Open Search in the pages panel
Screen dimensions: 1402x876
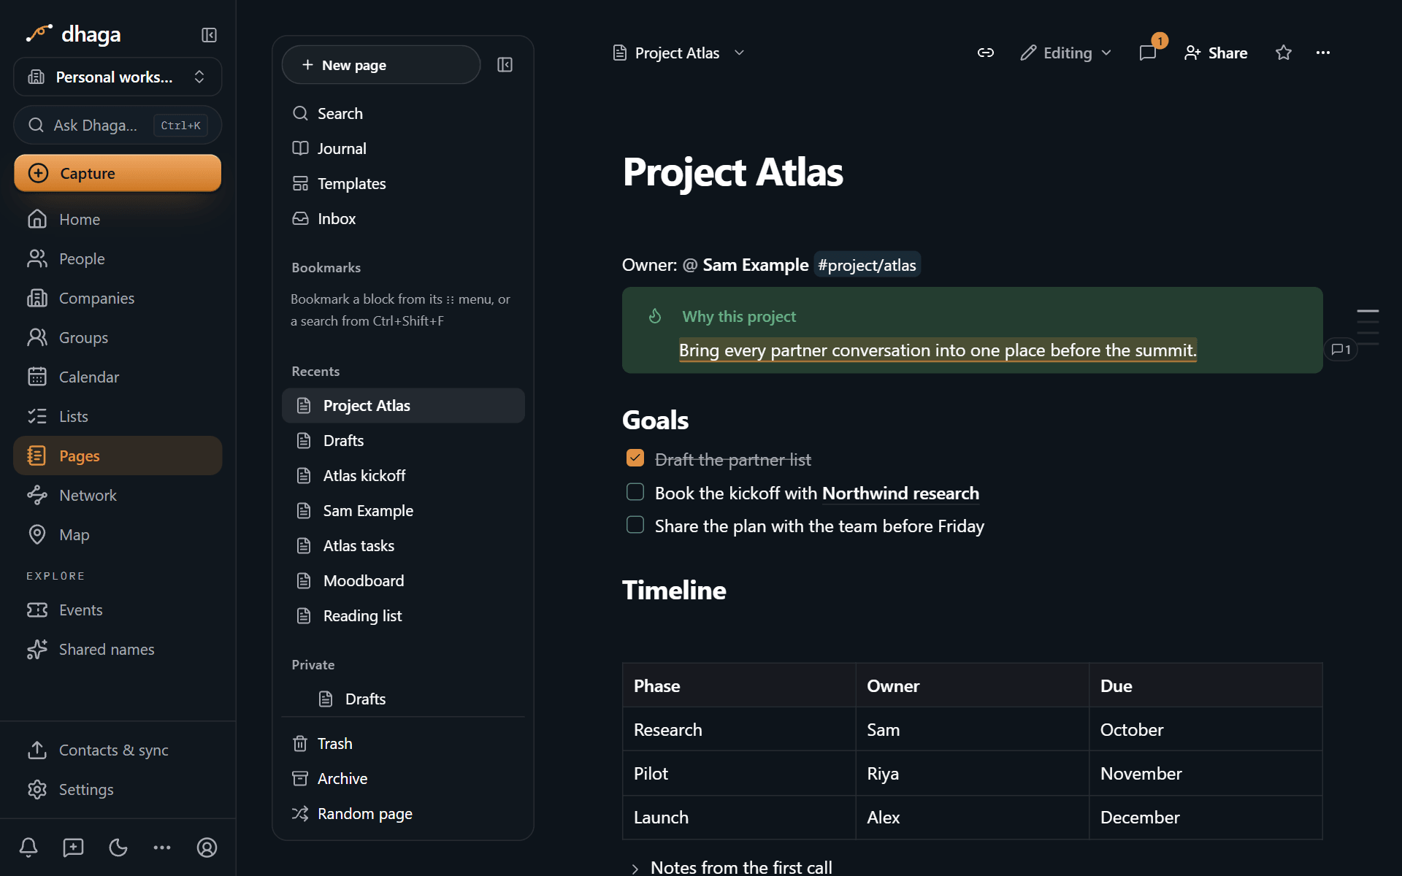pyautogui.click(x=403, y=113)
